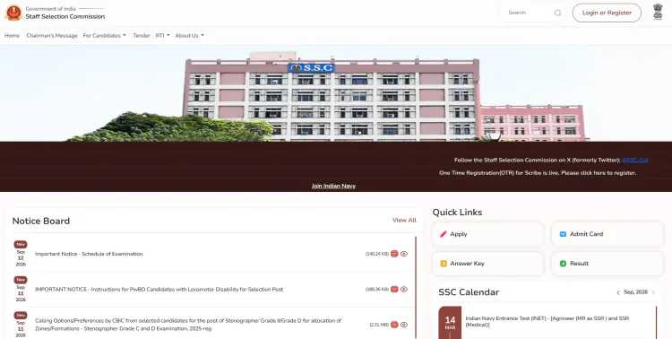Open Chairman's Message page
Viewport: 672px width, 339px height.
52,36
